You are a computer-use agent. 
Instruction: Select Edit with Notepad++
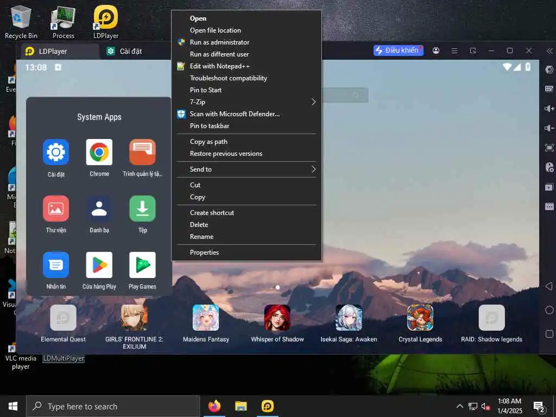pos(247,66)
